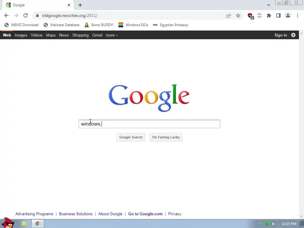
Task: Click the 12:15 PM taskbar clock
Action: click(289, 224)
